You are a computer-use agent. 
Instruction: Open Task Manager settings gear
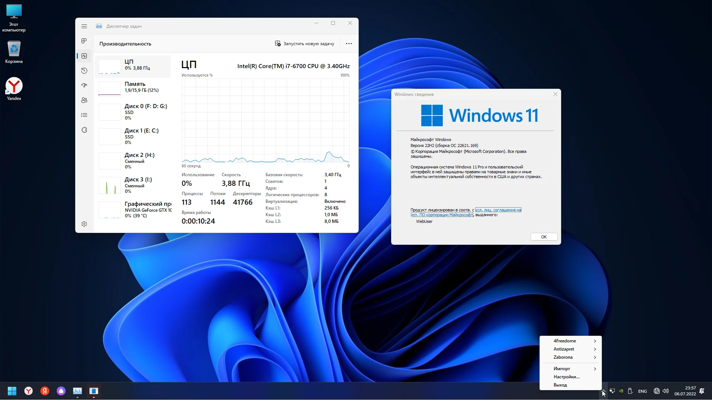(84, 224)
